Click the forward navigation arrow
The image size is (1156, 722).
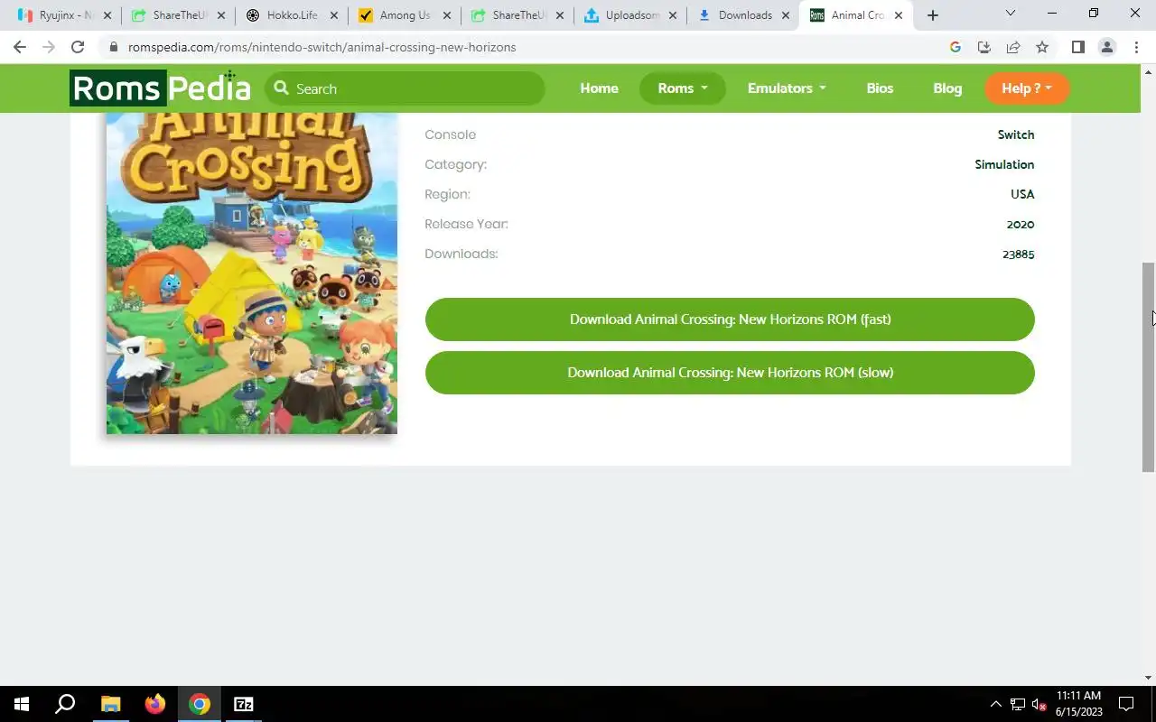tap(49, 47)
